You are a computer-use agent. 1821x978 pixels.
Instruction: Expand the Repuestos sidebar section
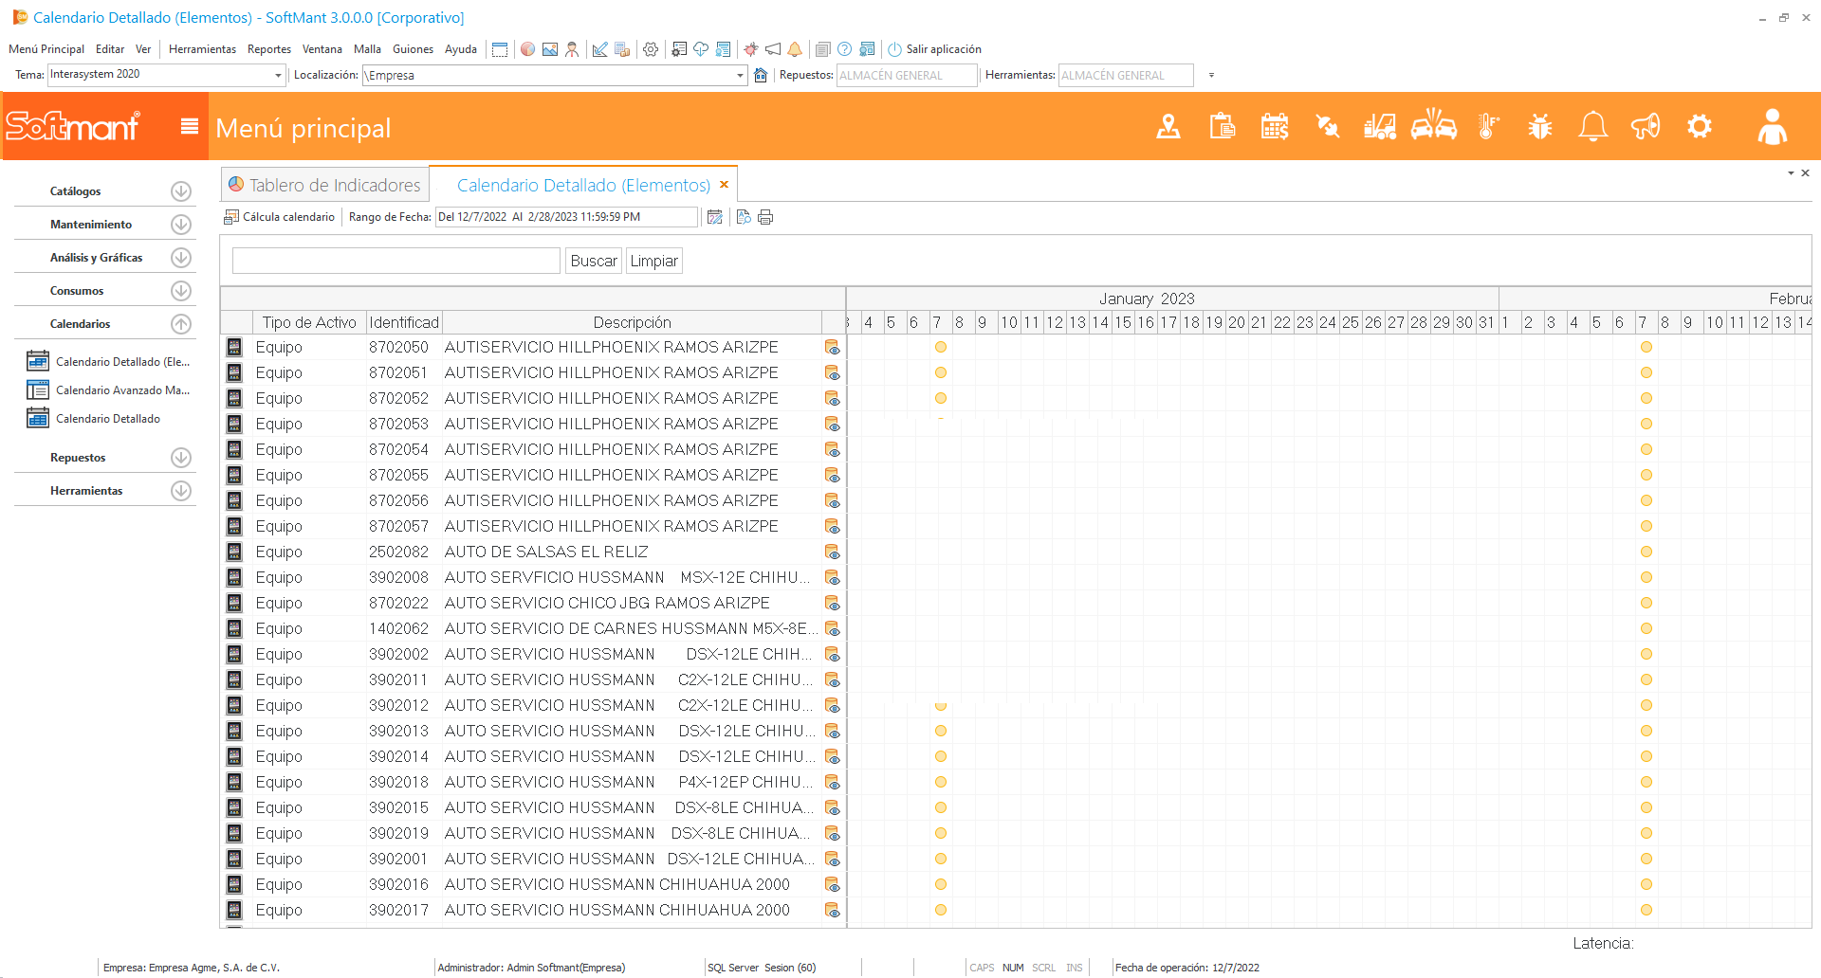click(181, 458)
